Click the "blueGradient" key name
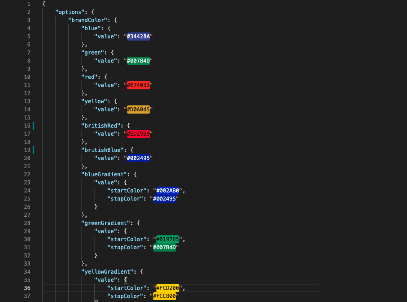 (x=104, y=174)
